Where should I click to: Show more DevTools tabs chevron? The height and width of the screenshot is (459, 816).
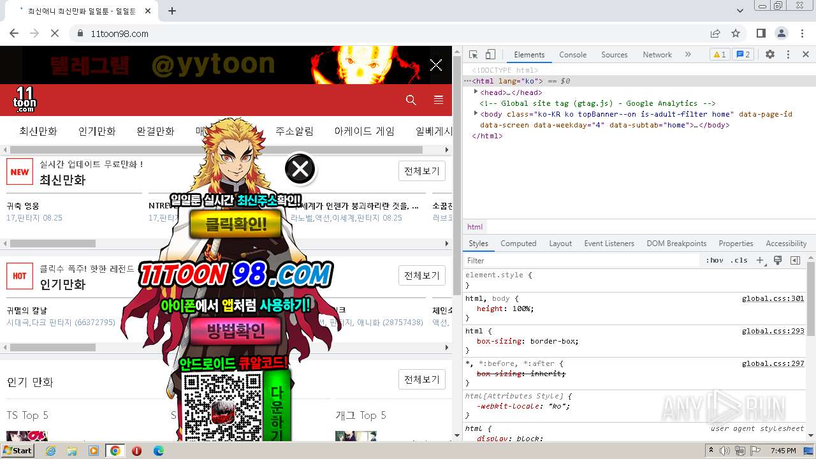click(688, 55)
